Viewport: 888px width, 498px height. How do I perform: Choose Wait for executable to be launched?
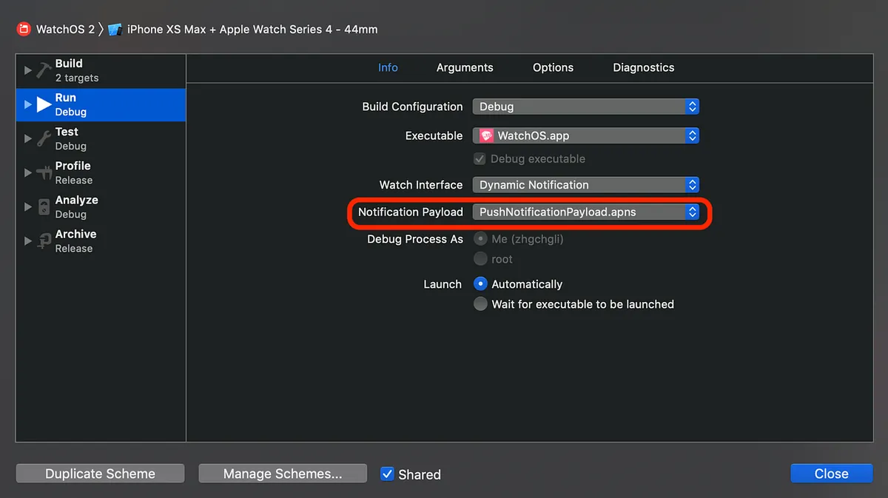click(480, 303)
